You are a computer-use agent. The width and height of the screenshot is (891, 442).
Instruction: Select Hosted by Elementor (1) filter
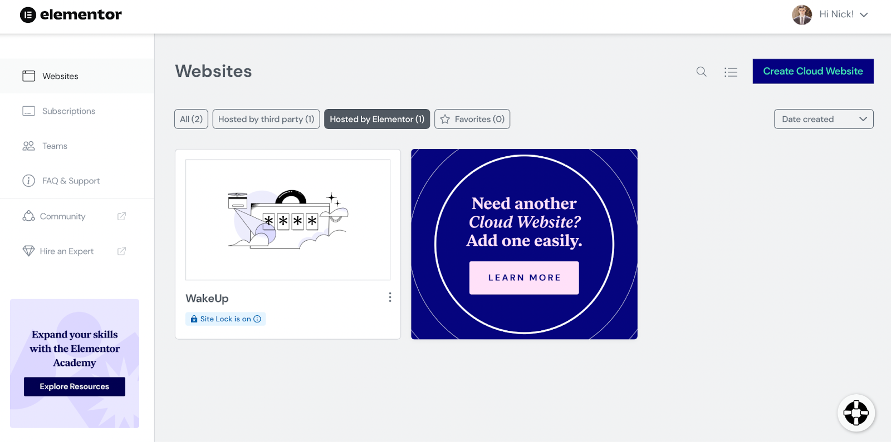coord(377,119)
